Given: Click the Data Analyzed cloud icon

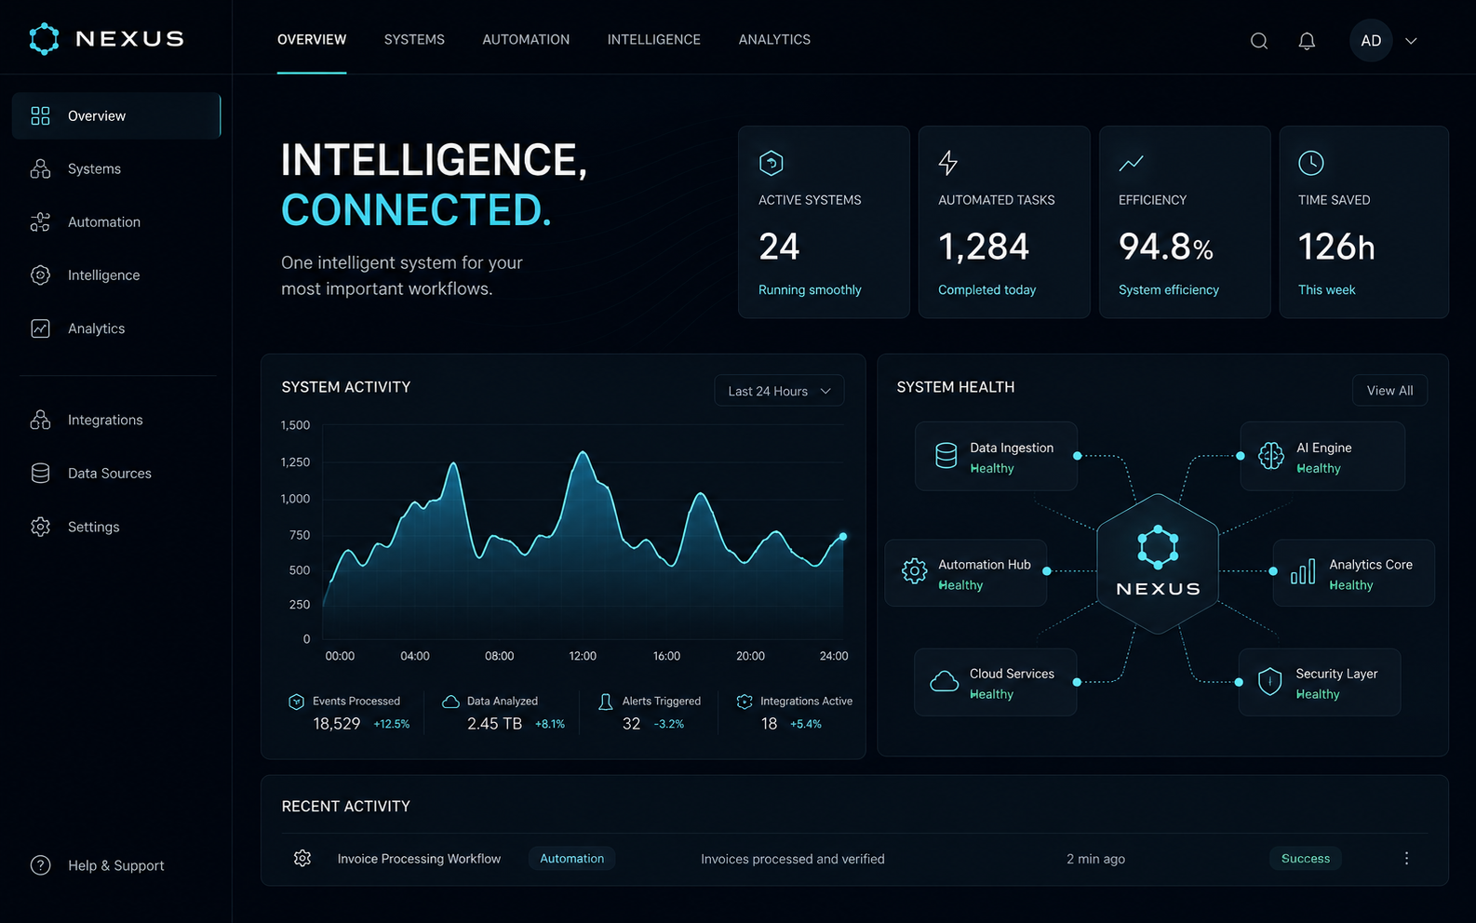Looking at the screenshot, I should (450, 702).
